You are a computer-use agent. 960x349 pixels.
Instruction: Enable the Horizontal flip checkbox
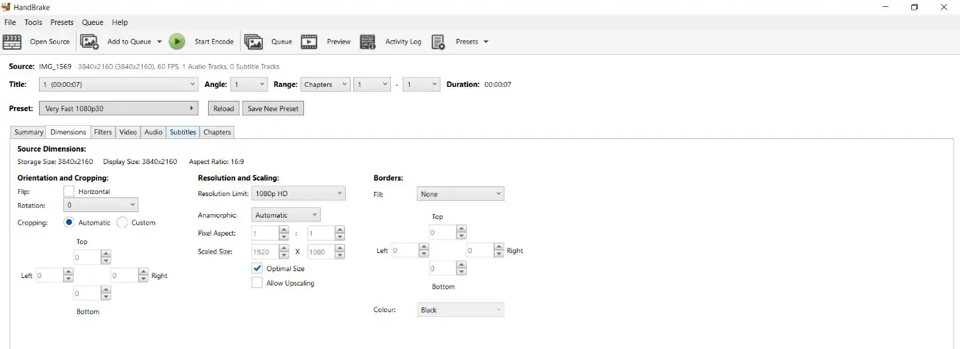click(x=69, y=191)
